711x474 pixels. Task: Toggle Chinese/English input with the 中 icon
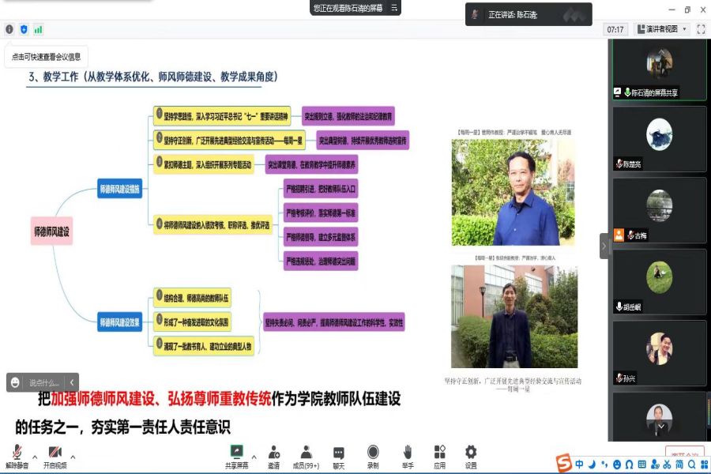[580, 463]
